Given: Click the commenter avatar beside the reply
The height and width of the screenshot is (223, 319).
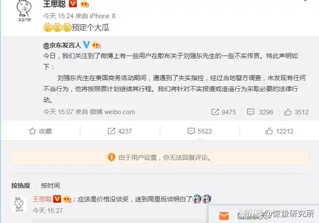Looking at the screenshot, I should coord(19,204).
